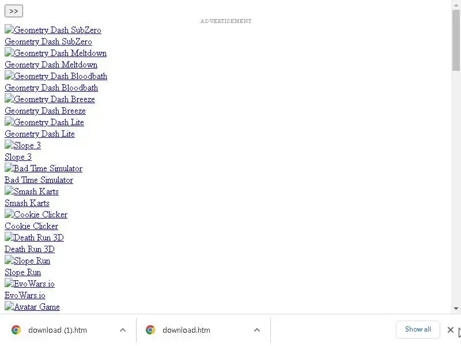This screenshot has height=346, width=461.
Task: Open the Cookie Clicker image link
Action: point(36,215)
